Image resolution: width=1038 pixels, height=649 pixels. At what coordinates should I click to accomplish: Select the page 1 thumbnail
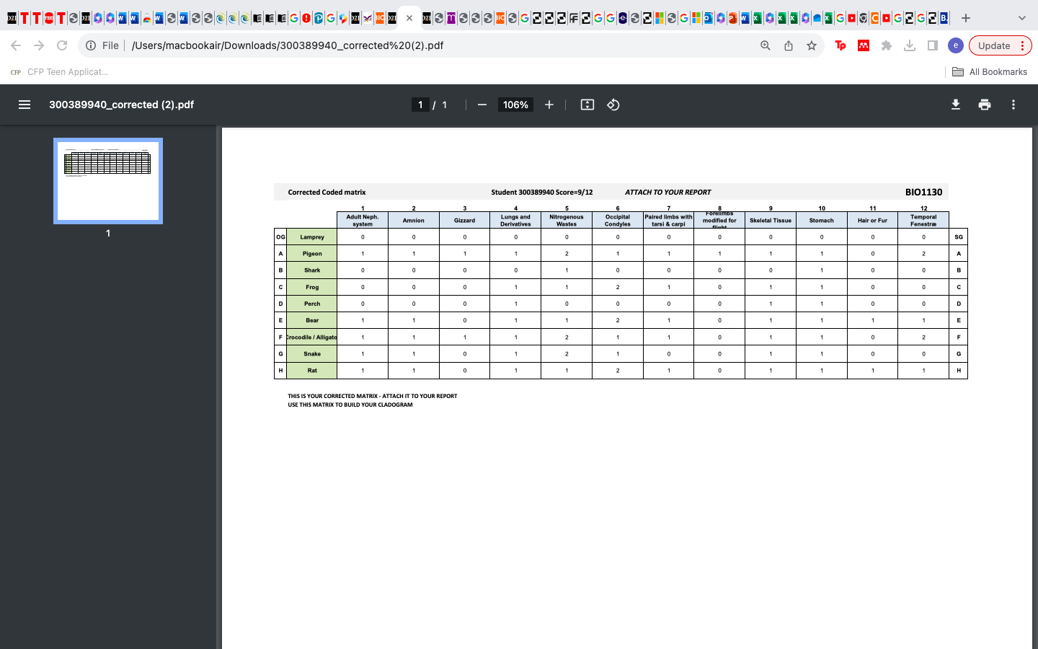pyautogui.click(x=108, y=181)
